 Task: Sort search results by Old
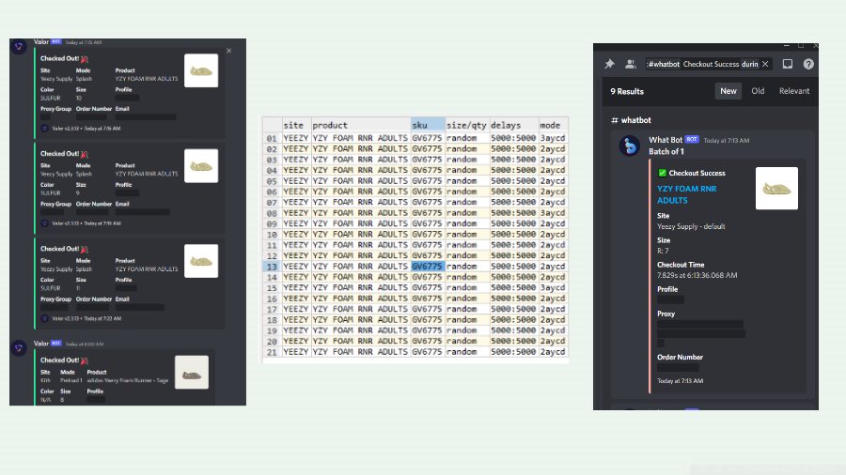758,91
